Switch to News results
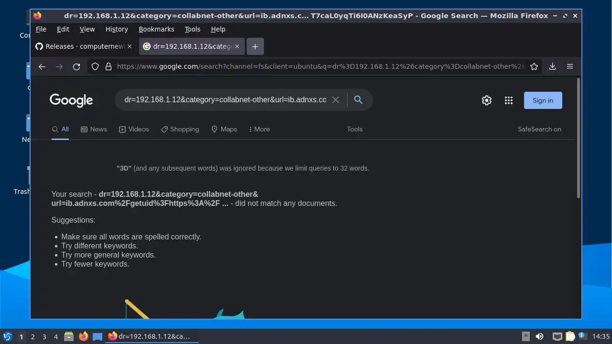The image size is (612, 344). (x=94, y=129)
